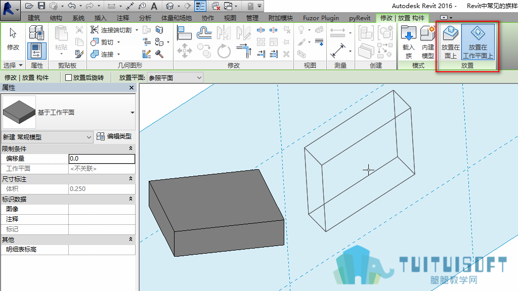Click the 内建模型 in-place model icon

427,42
